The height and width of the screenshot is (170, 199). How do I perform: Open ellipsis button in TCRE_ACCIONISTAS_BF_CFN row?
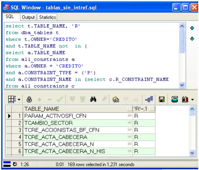coord(130,130)
